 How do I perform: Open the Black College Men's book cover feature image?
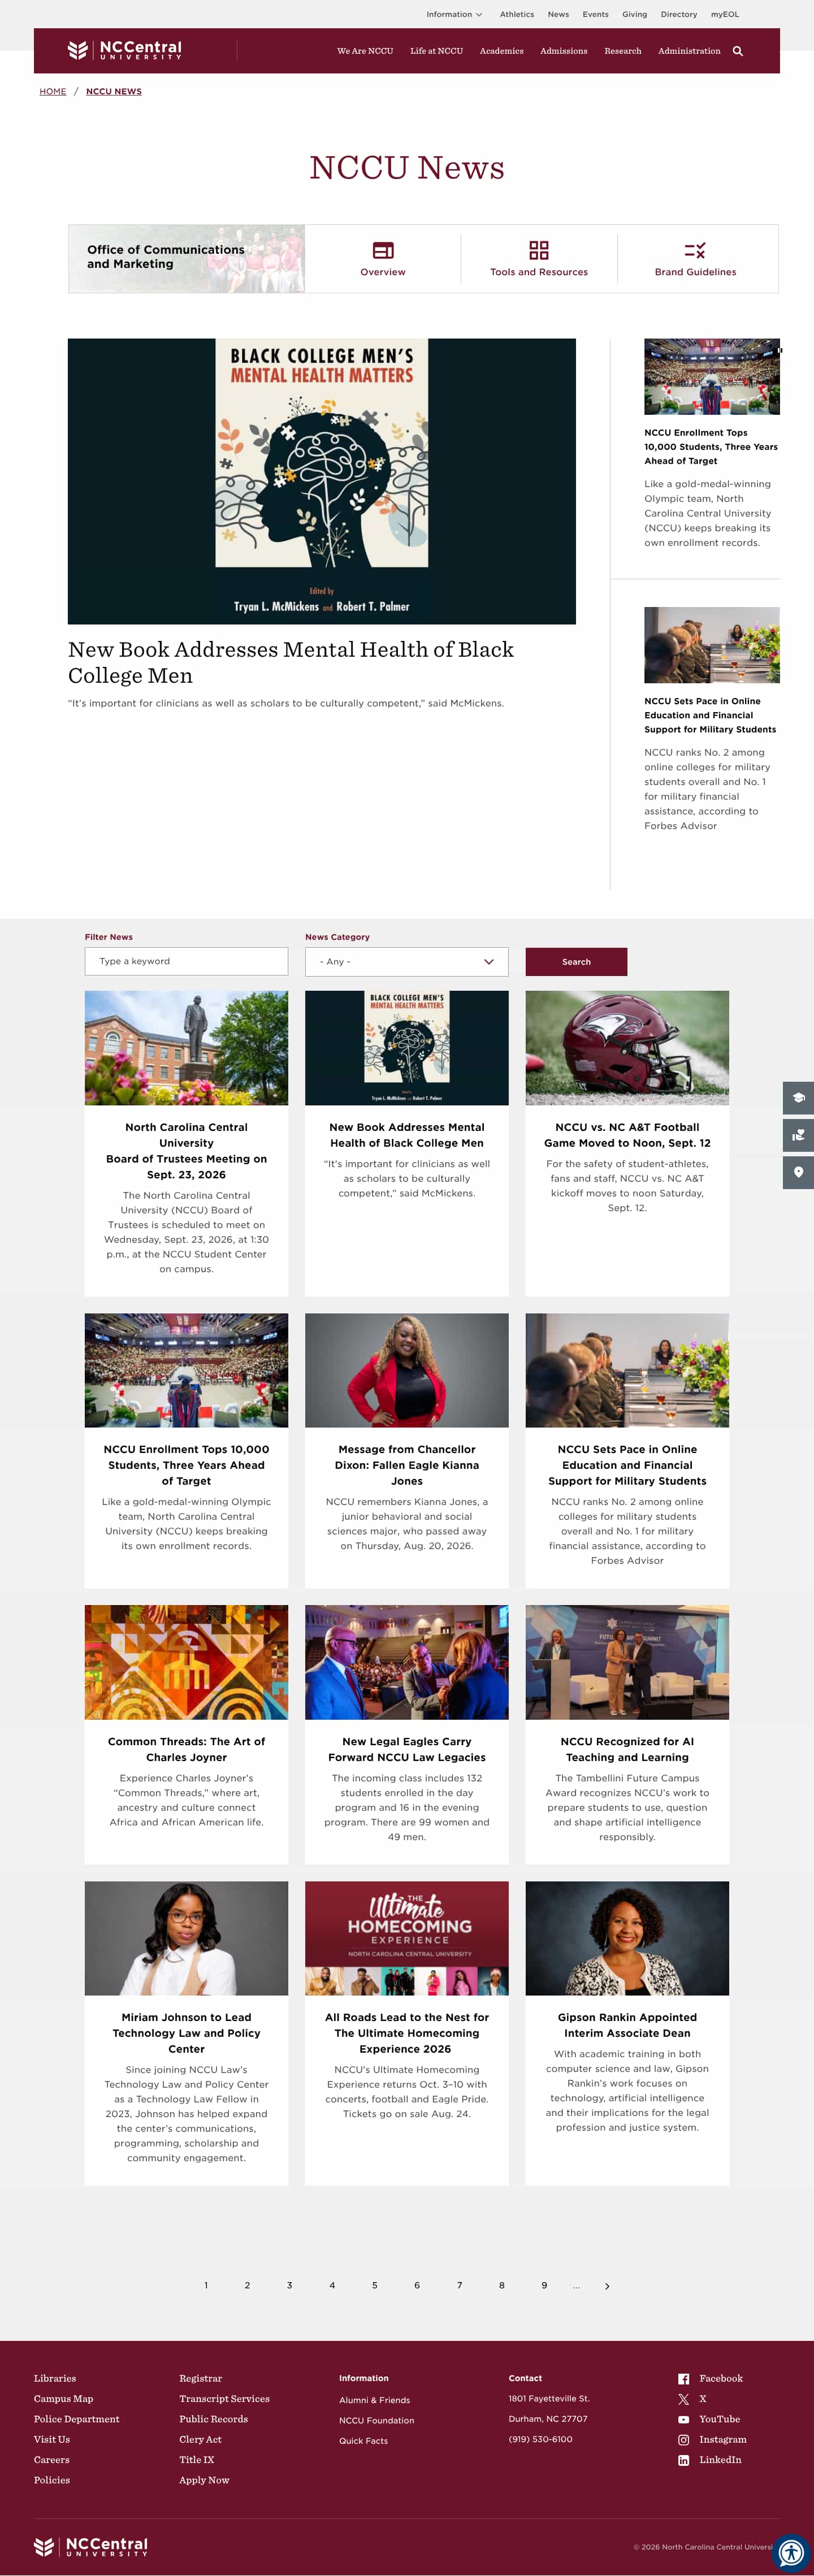(322, 481)
